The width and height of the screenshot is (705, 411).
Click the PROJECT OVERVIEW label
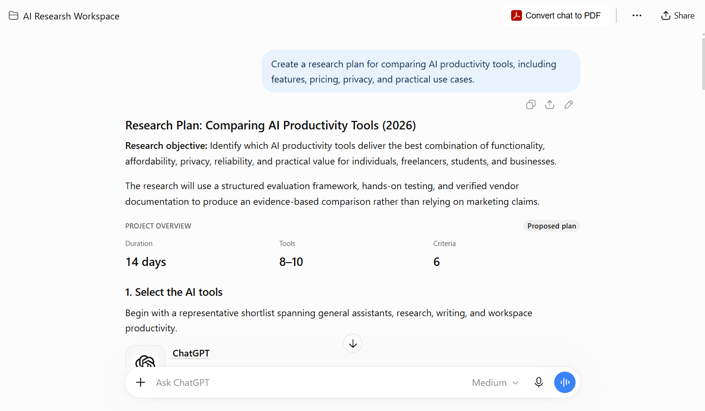pyautogui.click(x=158, y=226)
